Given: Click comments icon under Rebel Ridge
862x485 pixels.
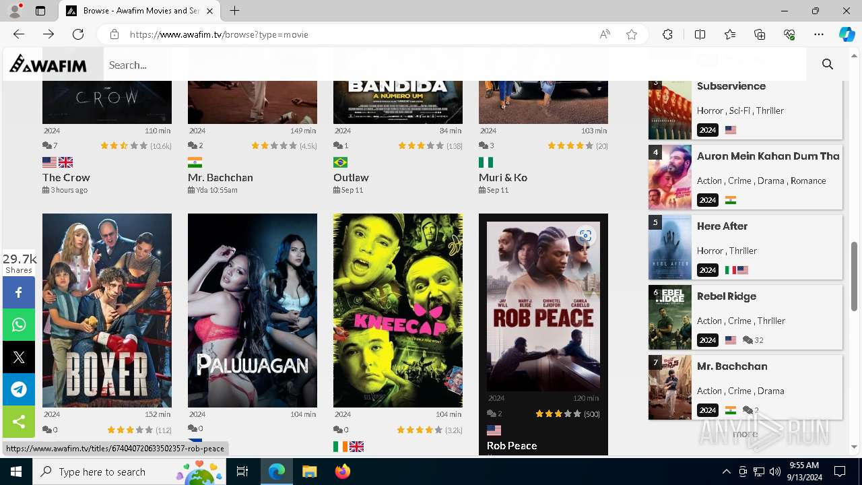Looking at the screenshot, I should coord(748,340).
